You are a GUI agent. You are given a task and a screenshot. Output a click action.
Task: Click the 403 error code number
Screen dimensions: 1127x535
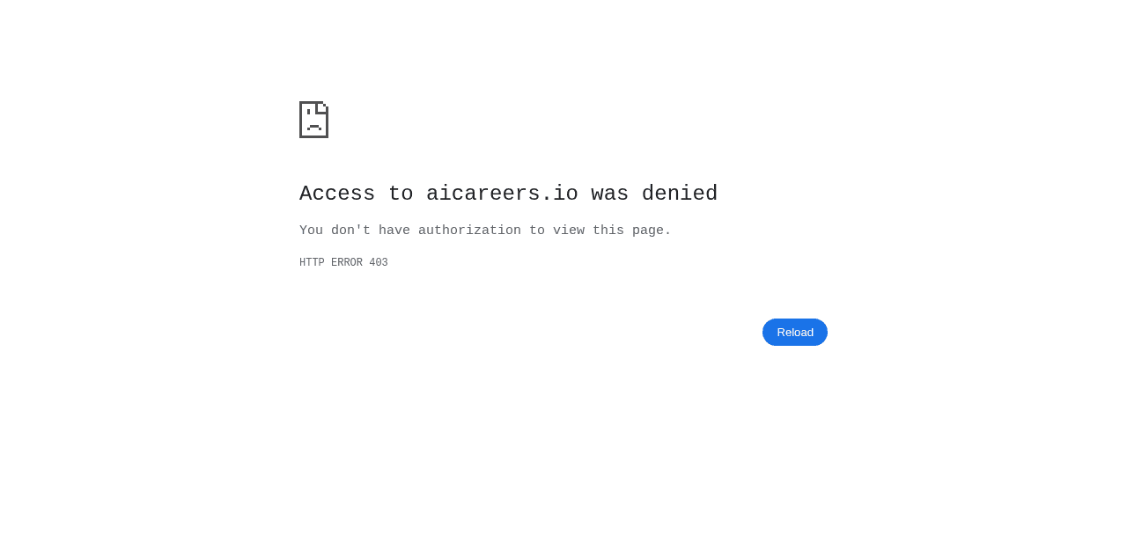click(x=379, y=263)
